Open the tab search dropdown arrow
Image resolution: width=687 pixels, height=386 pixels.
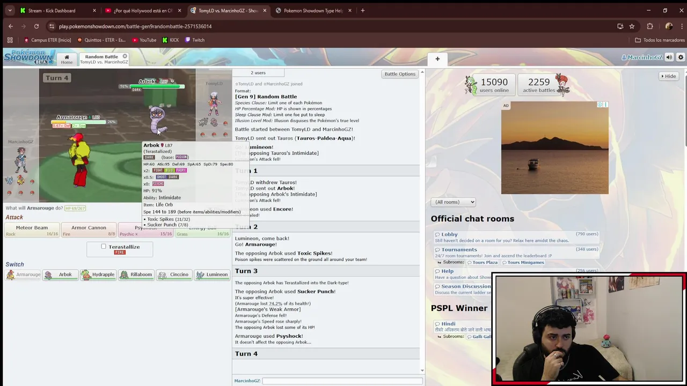point(9,10)
